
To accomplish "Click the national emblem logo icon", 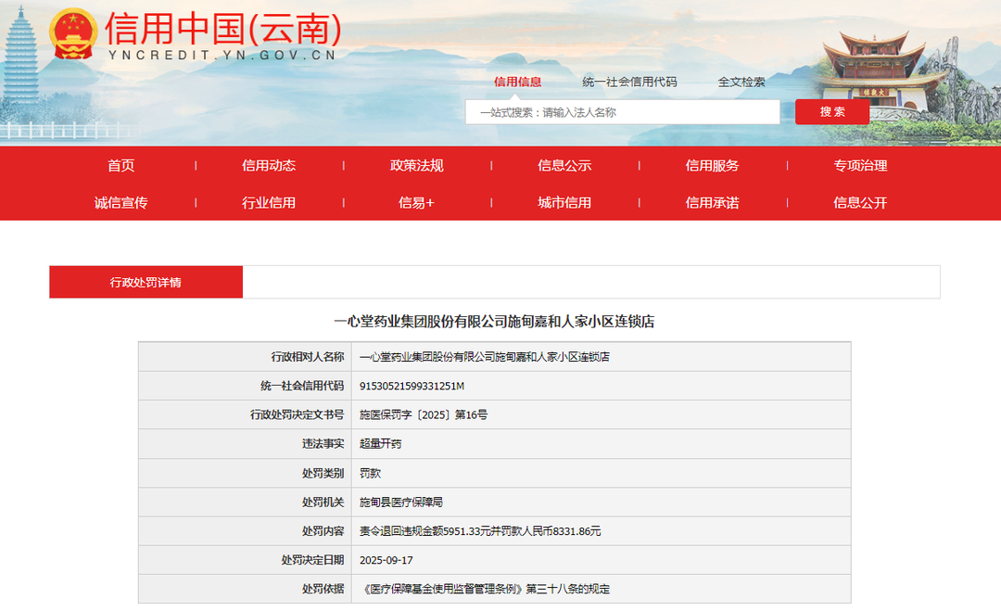I will [x=73, y=34].
